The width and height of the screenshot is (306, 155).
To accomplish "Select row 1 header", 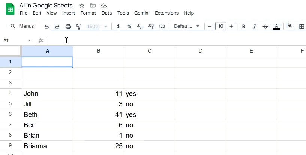I will pyautogui.click(x=10, y=62).
